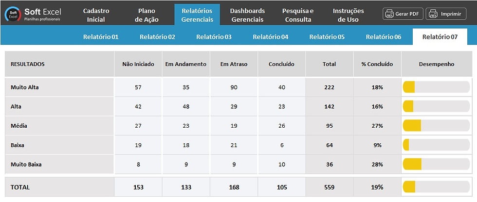Select the active Relatório 07 tab
477x202 pixels.
point(440,37)
